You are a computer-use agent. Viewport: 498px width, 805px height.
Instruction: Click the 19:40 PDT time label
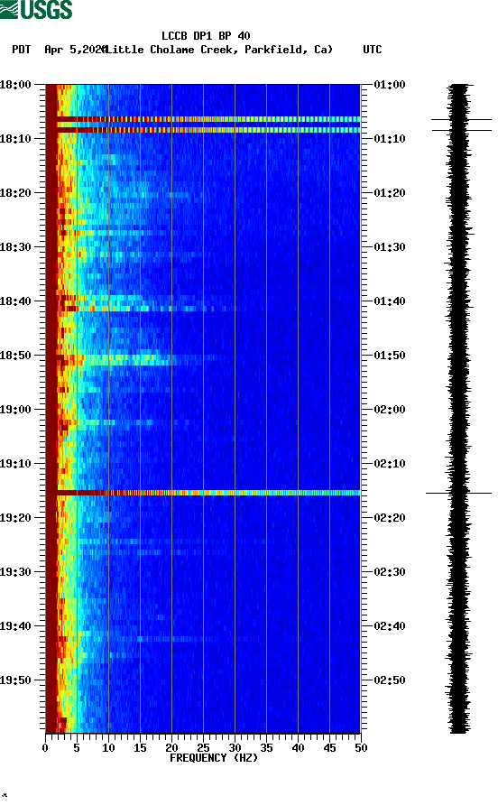pyautogui.click(x=15, y=625)
